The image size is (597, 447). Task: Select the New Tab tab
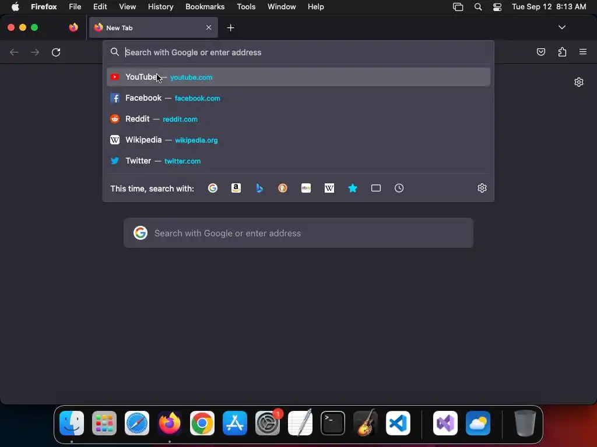(153, 27)
